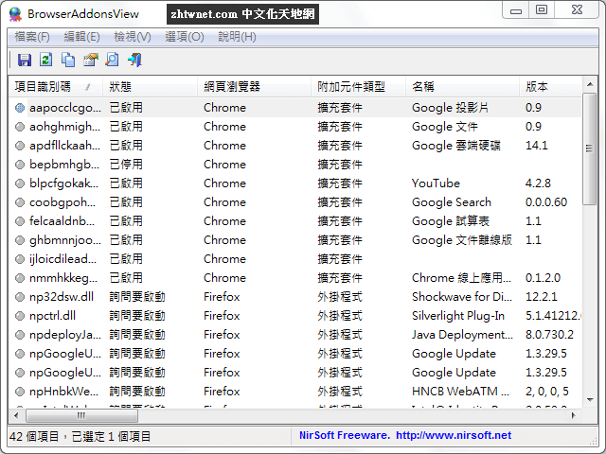
Task: Click the Find magnifier toolbar icon
Action: (x=112, y=60)
